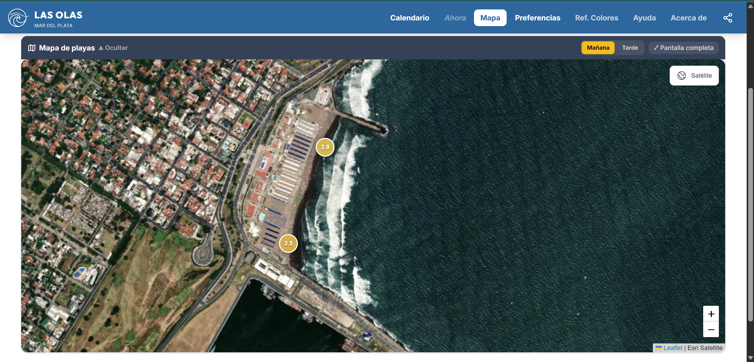The image size is (754, 362).
Task: Open the Ayuda tab
Action: 644,18
